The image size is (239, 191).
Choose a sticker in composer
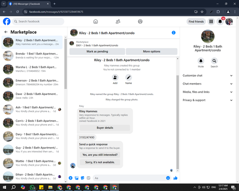pos(83,178)
